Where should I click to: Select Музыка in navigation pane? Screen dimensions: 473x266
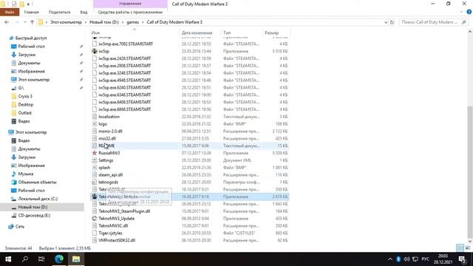25,174
